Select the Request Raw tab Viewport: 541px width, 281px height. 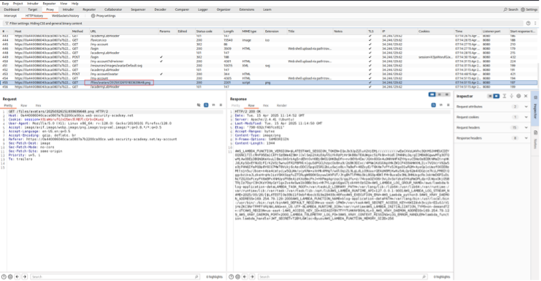24,105
